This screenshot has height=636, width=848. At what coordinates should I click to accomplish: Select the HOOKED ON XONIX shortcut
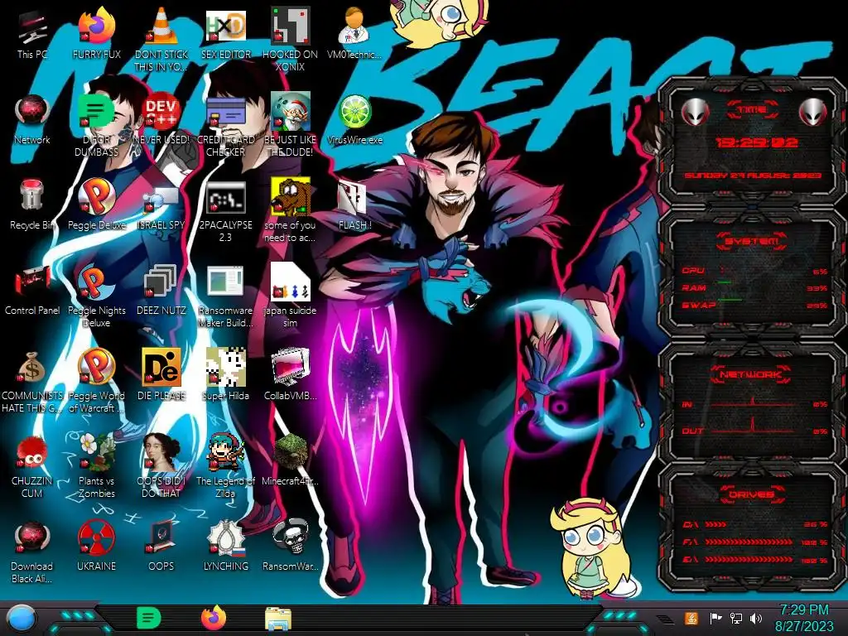[x=290, y=39]
